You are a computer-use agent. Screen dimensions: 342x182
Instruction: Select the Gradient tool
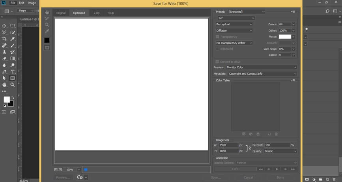[13, 58]
